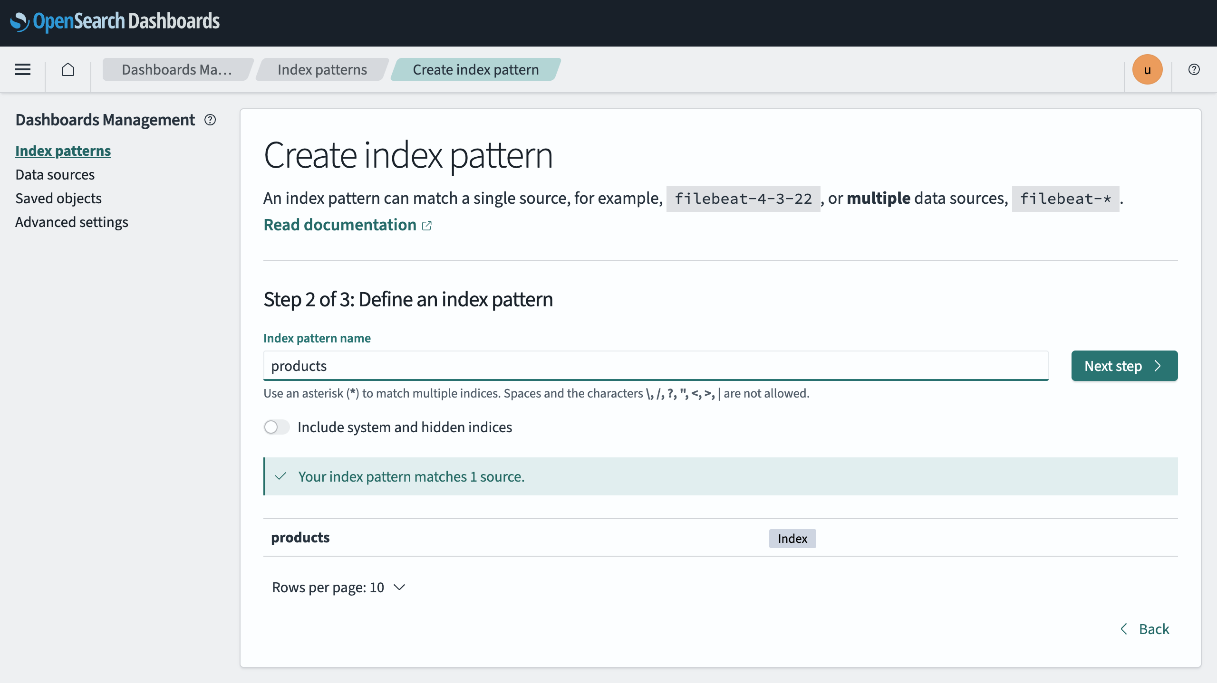The height and width of the screenshot is (683, 1217).
Task: Open Dashboards Management breadcrumb
Action: (x=177, y=69)
